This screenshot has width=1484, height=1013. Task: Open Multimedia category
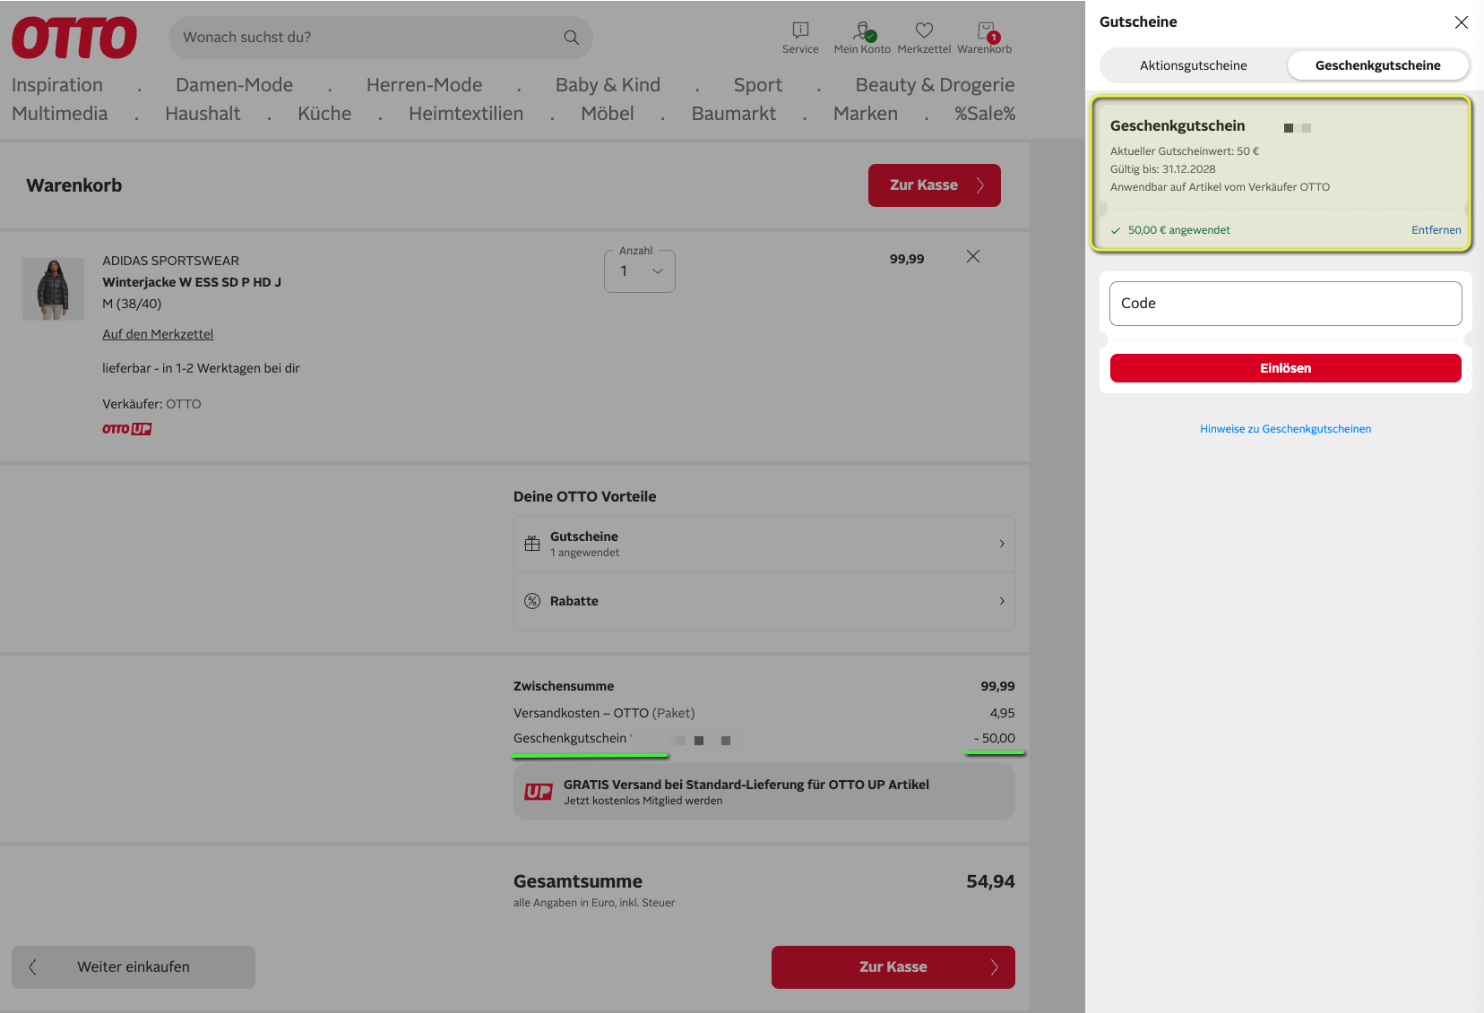60,114
